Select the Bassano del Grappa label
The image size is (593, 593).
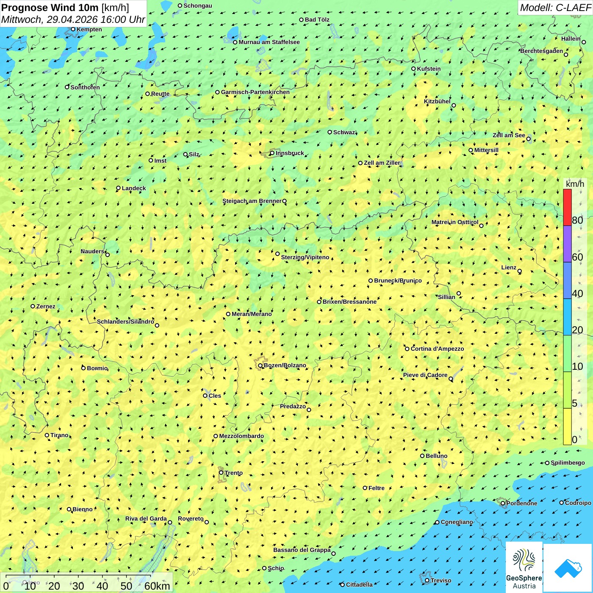(x=302, y=550)
